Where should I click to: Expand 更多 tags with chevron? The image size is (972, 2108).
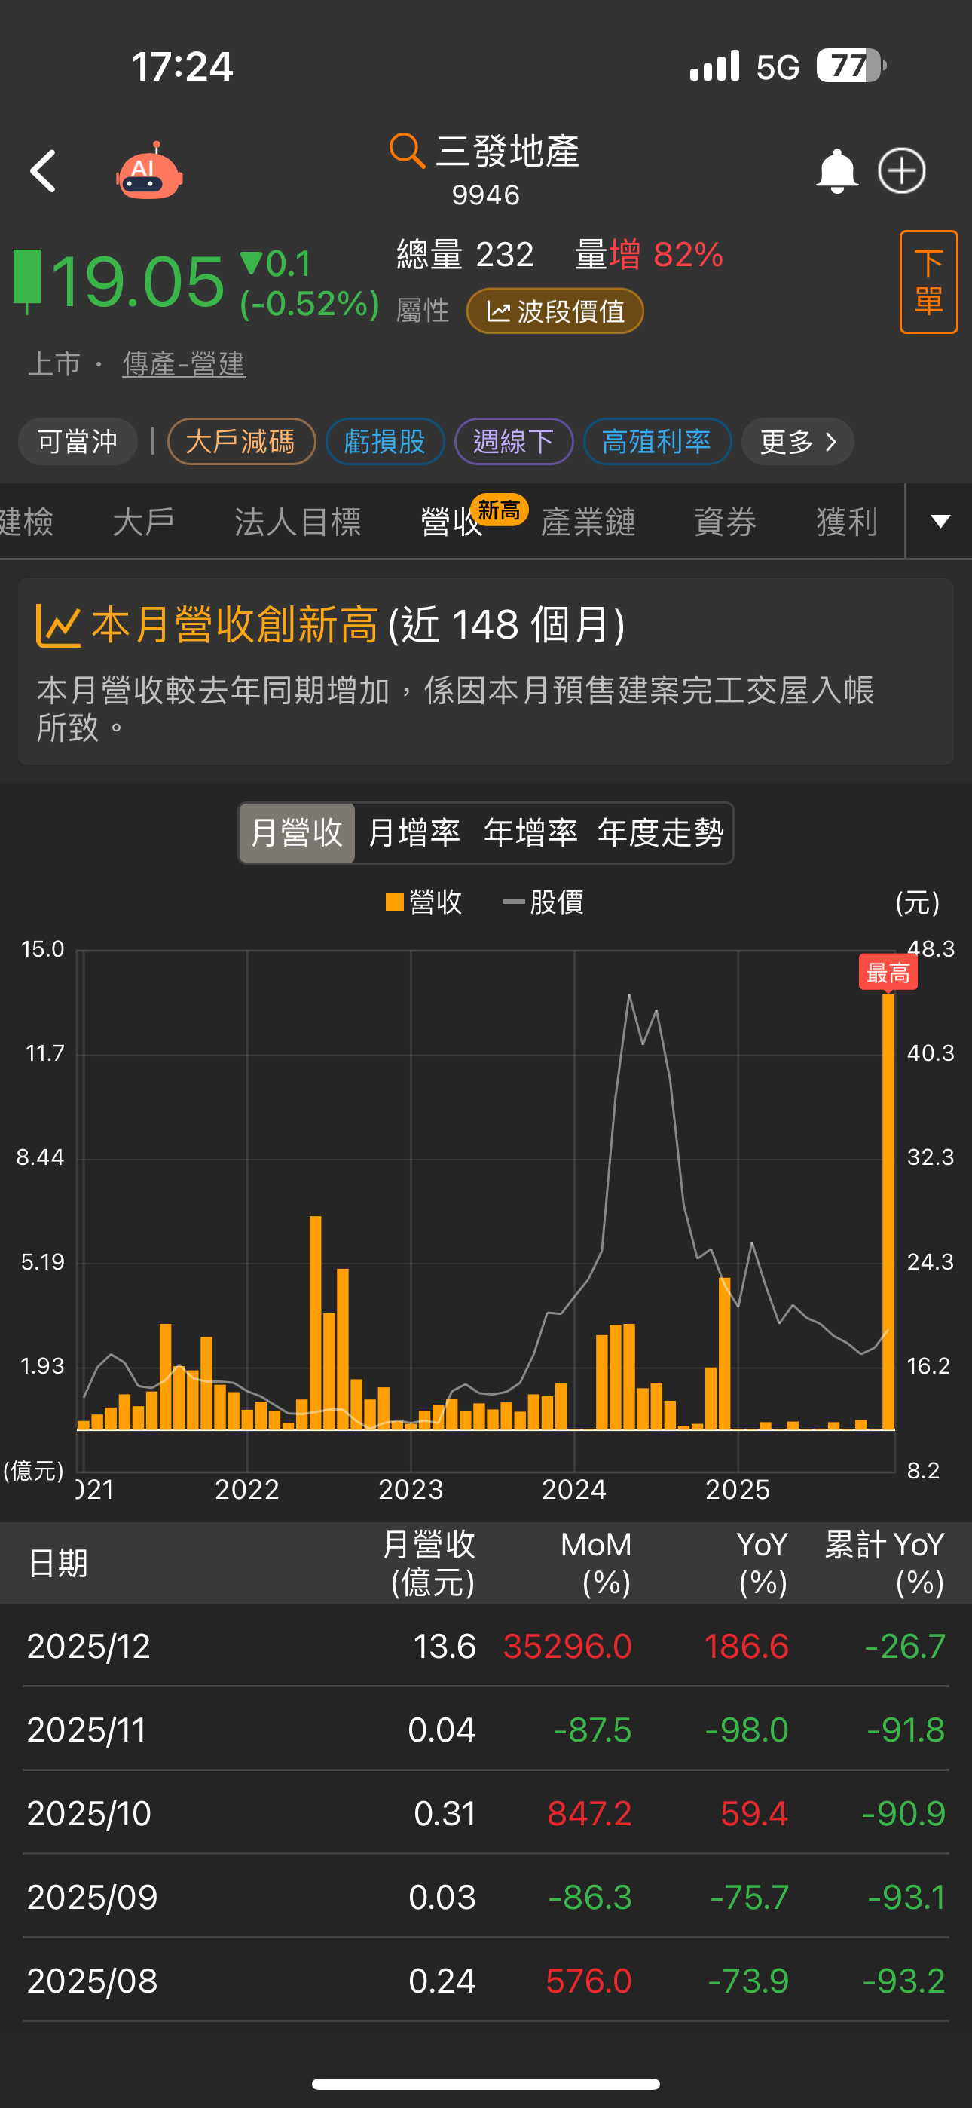(x=798, y=442)
